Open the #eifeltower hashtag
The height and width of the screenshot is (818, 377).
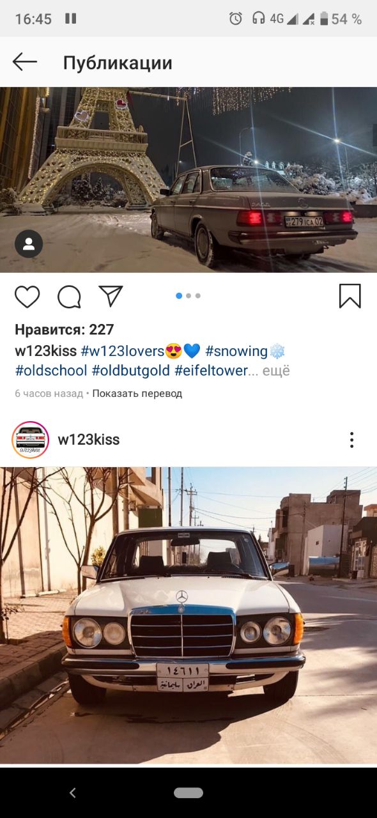coord(211,370)
